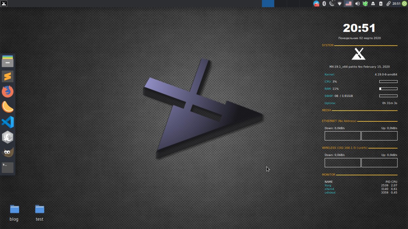Switch keyboard layout via US flag
The width and height of the screenshot is (408, 229).
[x=348, y=4]
